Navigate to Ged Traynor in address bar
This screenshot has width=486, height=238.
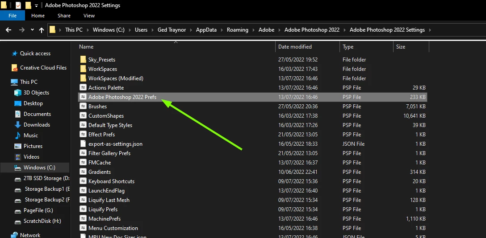coord(172,30)
